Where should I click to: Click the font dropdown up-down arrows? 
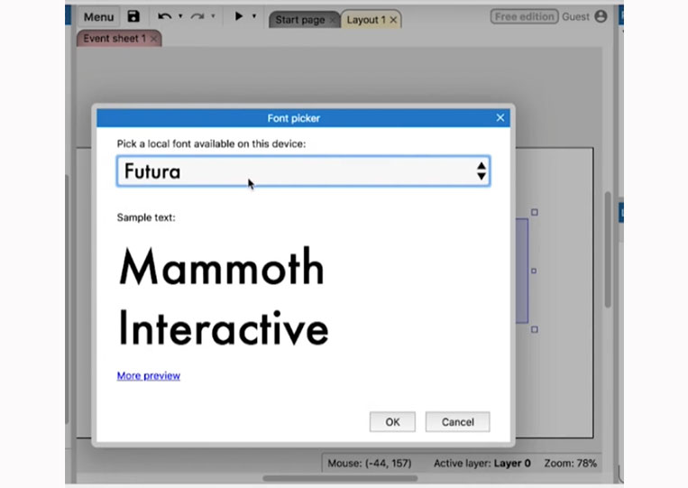[482, 171]
